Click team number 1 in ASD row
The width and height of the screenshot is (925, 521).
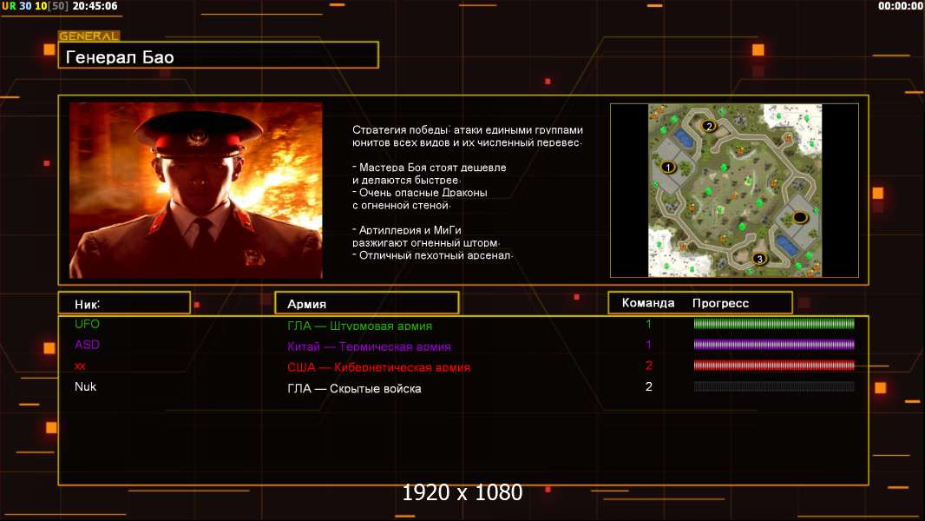coord(648,345)
